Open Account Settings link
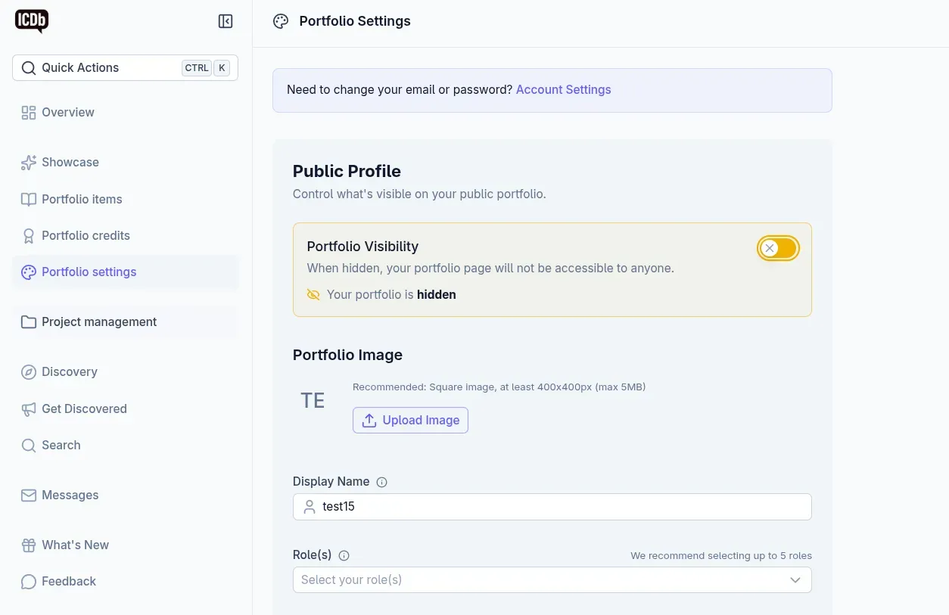 [563, 89]
